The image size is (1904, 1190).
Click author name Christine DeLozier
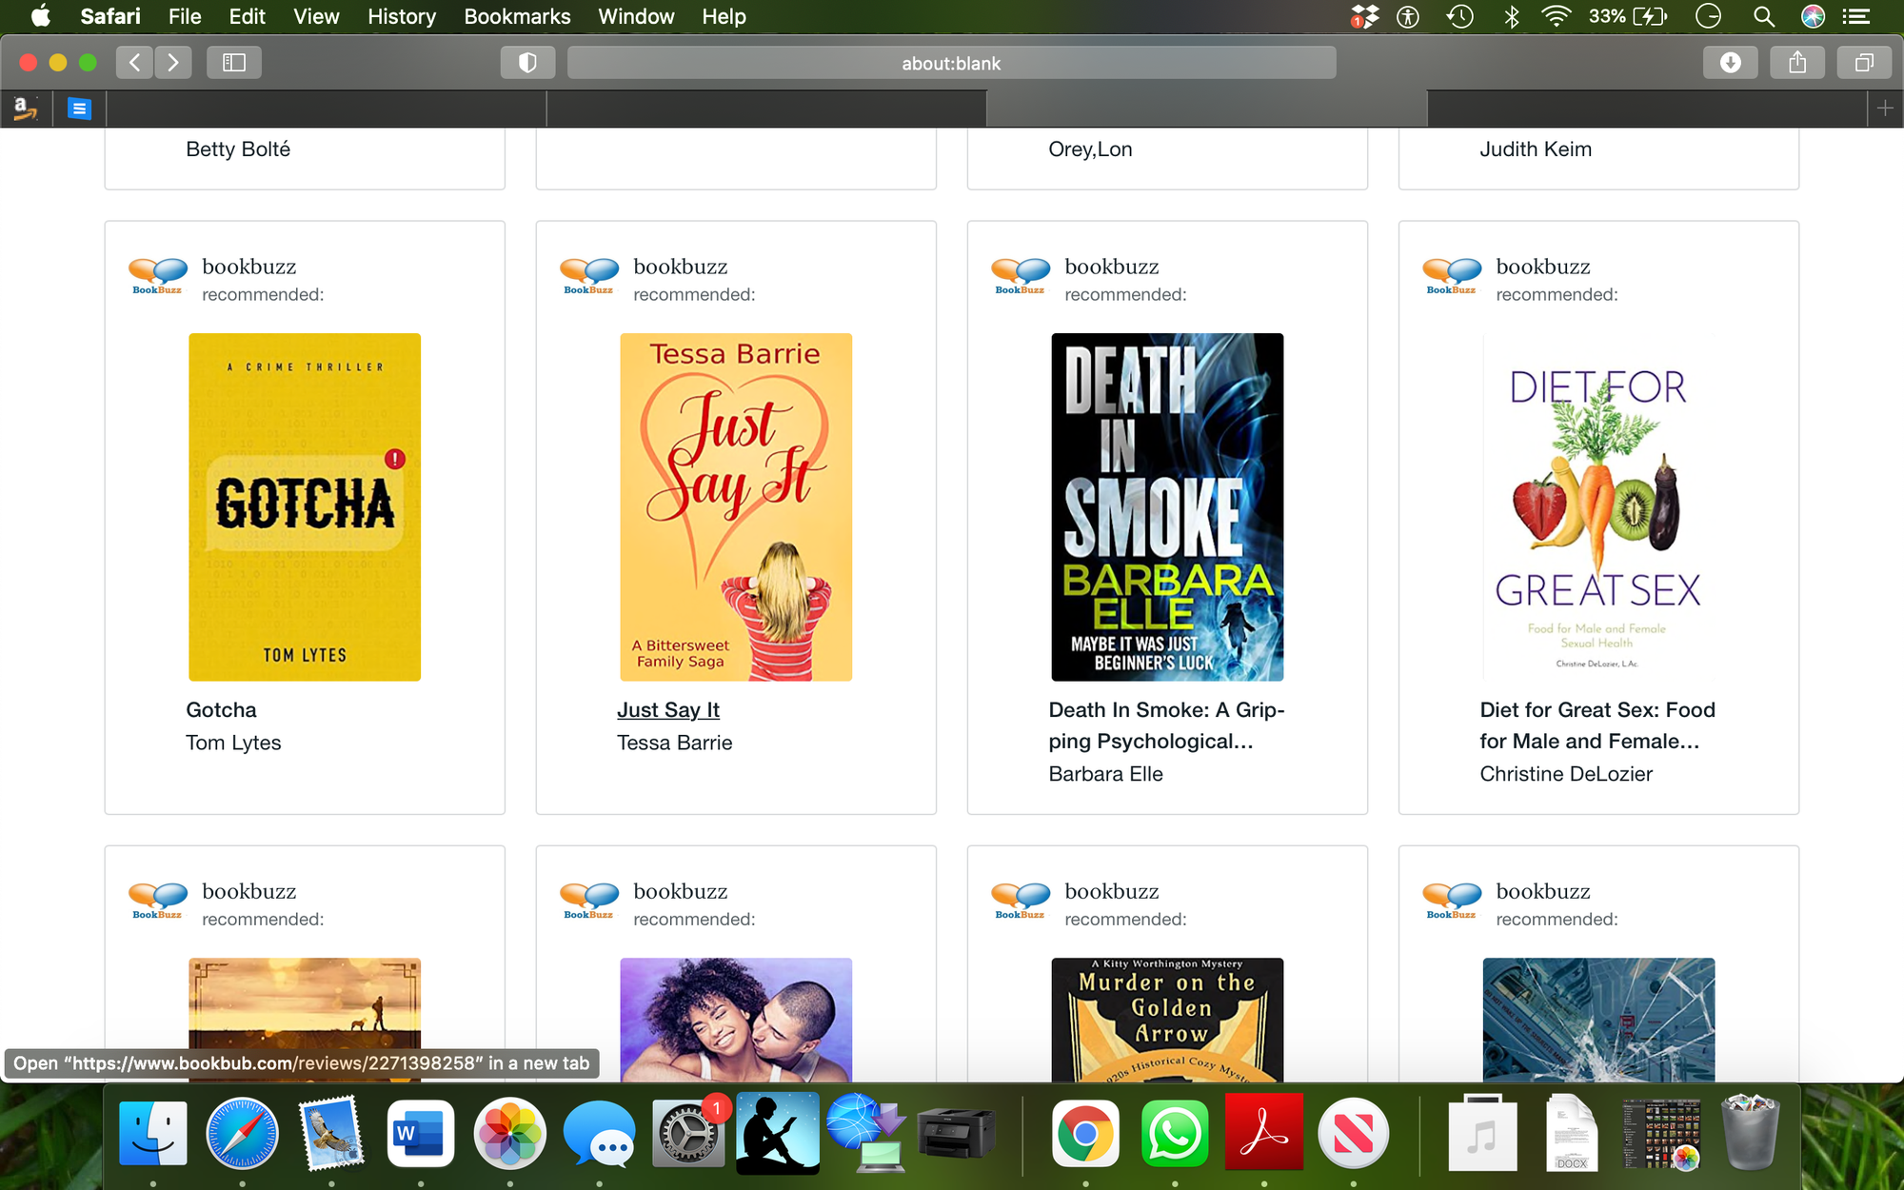[x=1566, y=774]
